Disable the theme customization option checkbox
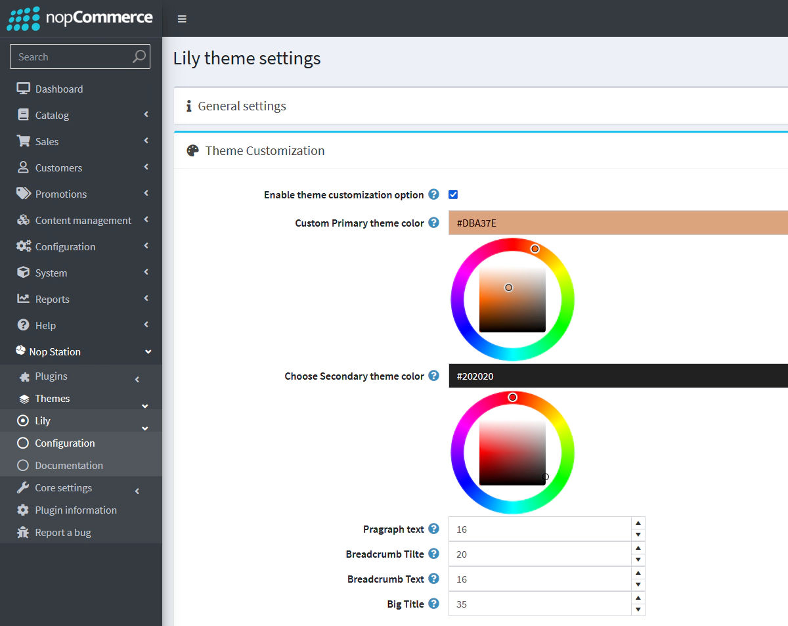Image resolution: width=788 pixels, height=626 pixels. 453,194
